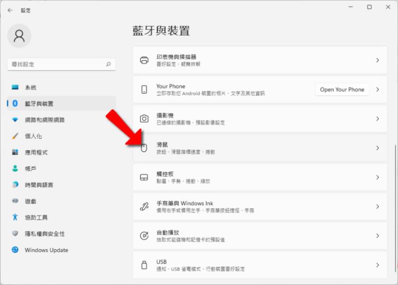398x285 pixels.
Task: Expand 觸控板 row chevron
Action: click(x=378, y=177)
